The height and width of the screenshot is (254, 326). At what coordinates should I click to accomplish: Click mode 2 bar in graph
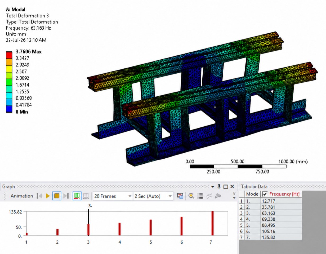tap(57, 232)
